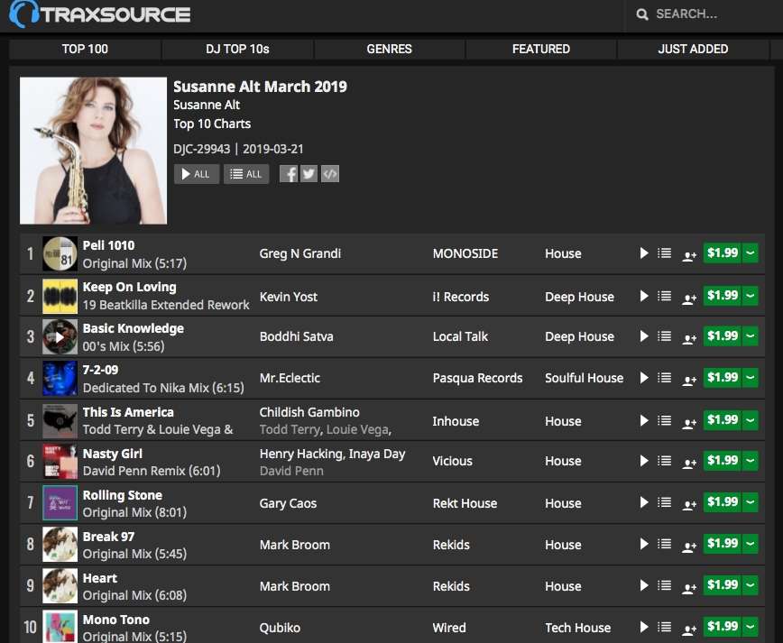Add Heart to queue list

point(664,585)
